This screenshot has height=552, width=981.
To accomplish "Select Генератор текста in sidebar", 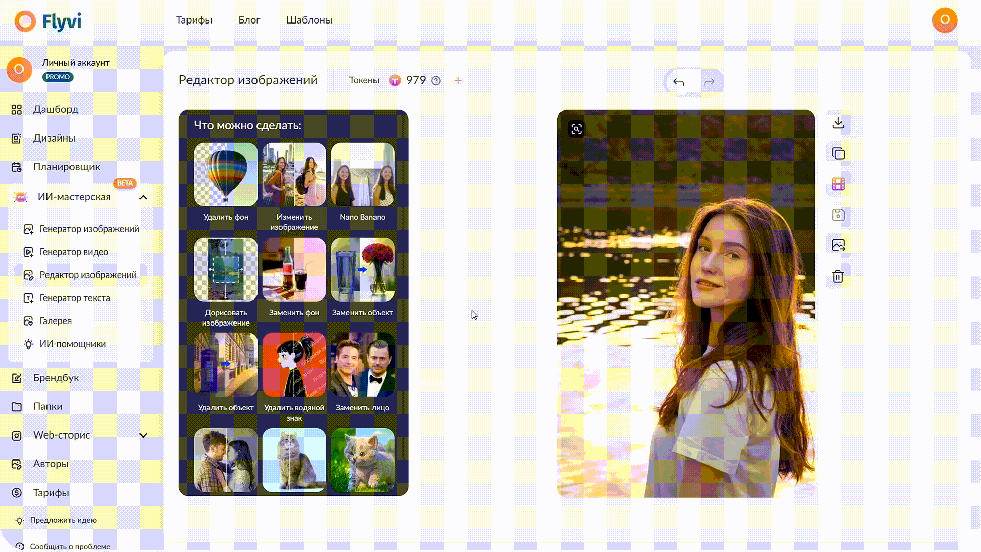I will point(66,298).
